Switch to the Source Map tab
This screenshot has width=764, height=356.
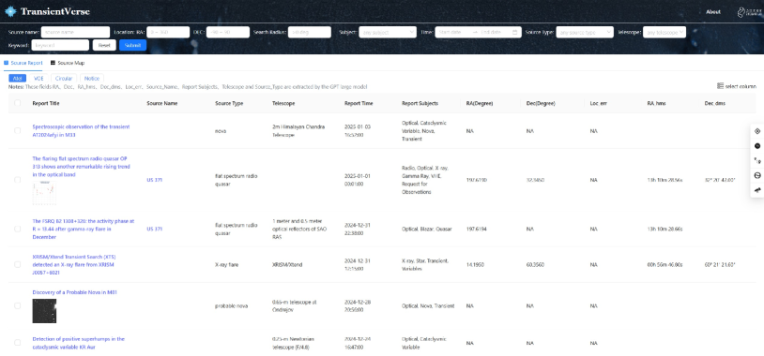click(x=68, y=63)
